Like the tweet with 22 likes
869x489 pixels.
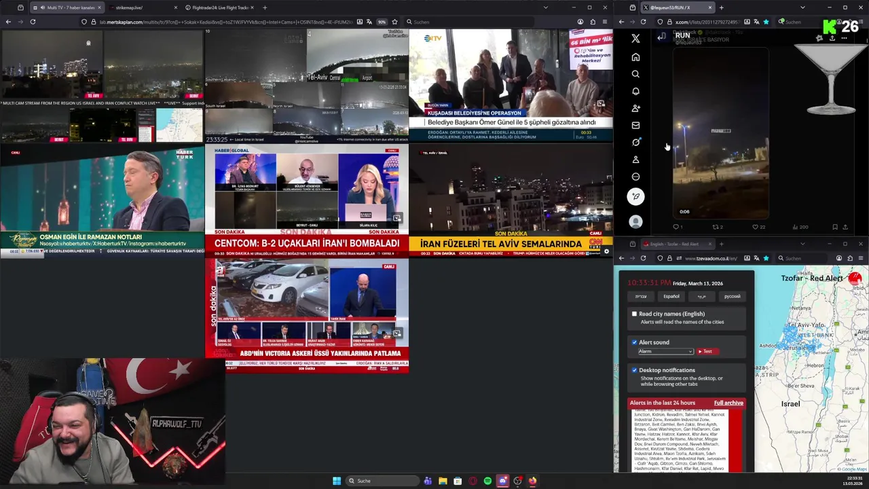pos(755,227)
